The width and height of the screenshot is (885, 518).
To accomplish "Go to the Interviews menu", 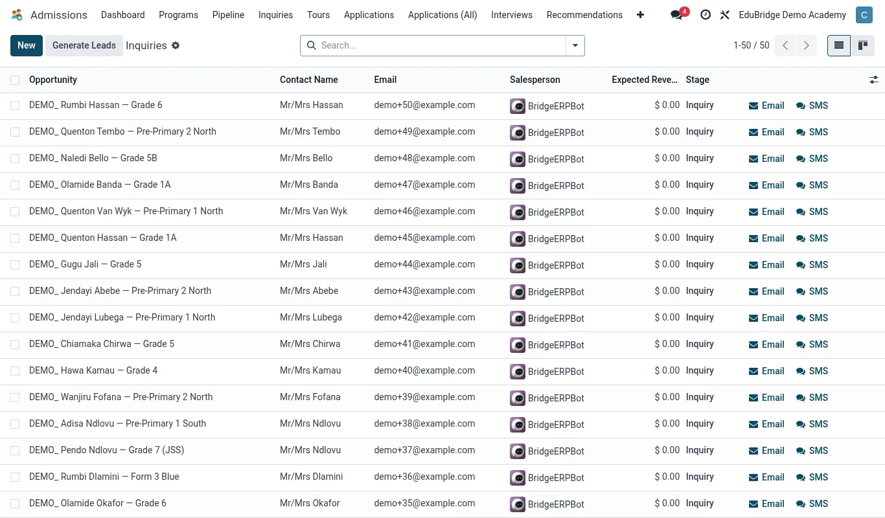I will [512, 14].
